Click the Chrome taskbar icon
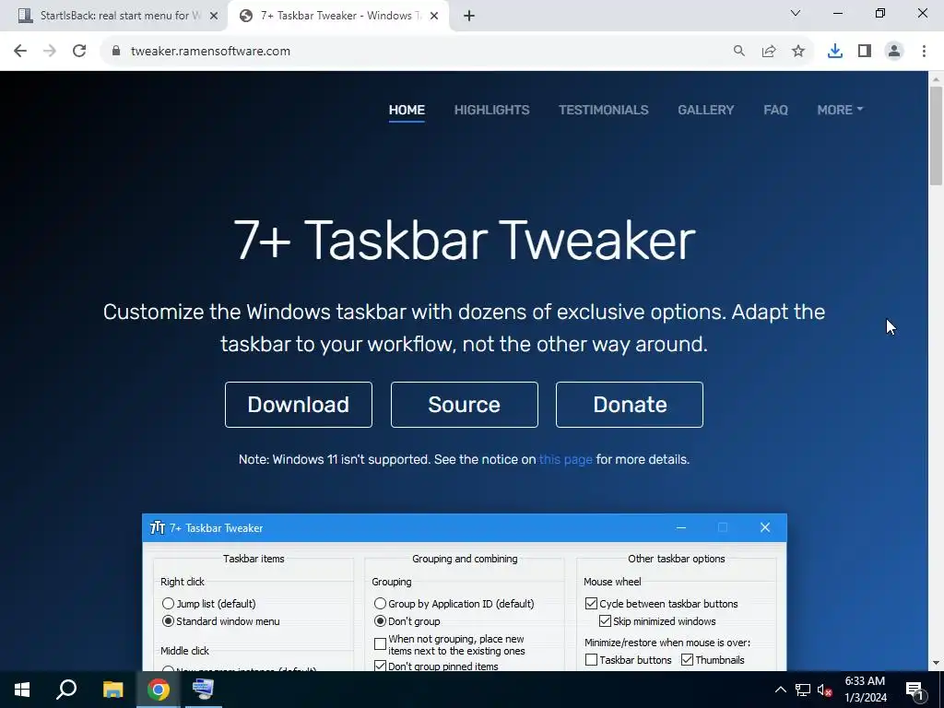944x708 pixels. pyautogui.click(x=159, y=690)
